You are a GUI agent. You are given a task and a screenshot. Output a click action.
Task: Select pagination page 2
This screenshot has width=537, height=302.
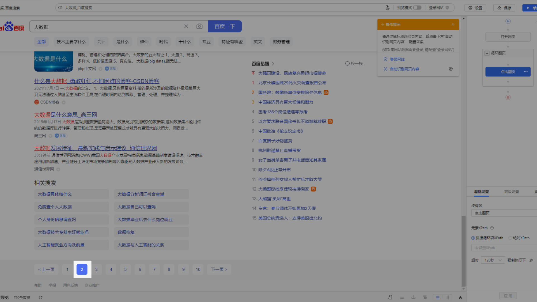click(82, 270)
